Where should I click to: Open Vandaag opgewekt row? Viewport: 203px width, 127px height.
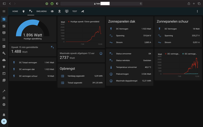(x=81, y=76)
